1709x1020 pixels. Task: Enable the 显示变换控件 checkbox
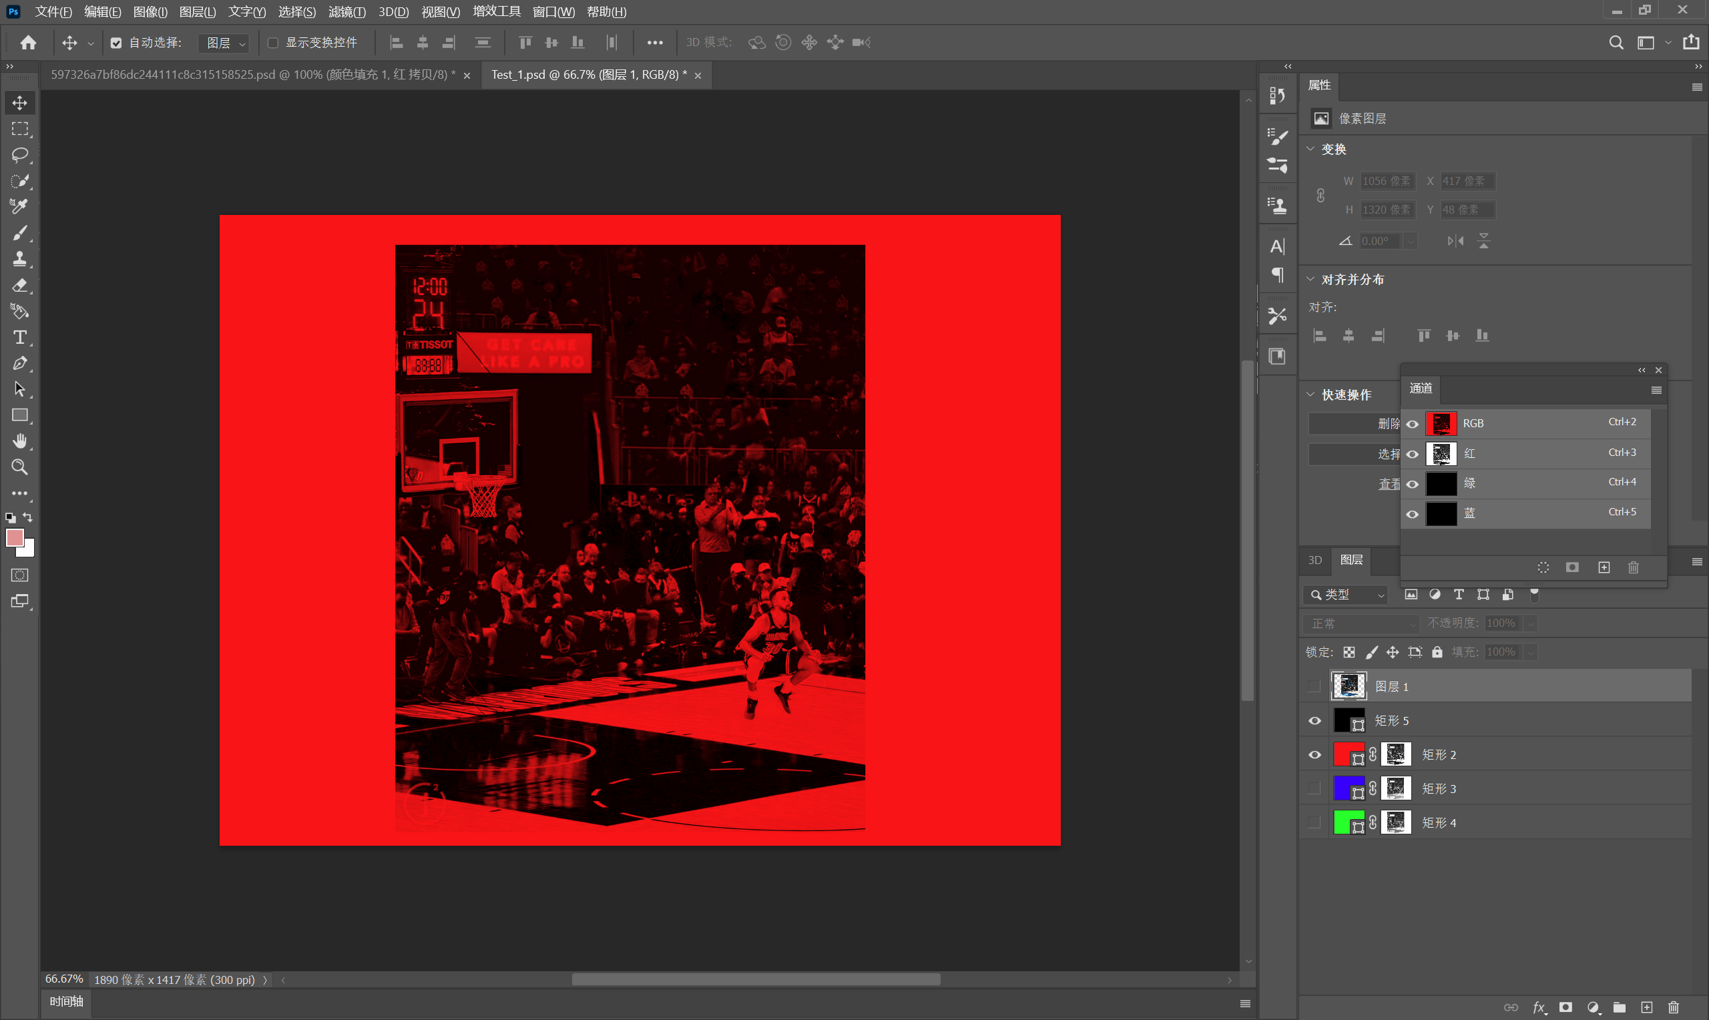273,43
